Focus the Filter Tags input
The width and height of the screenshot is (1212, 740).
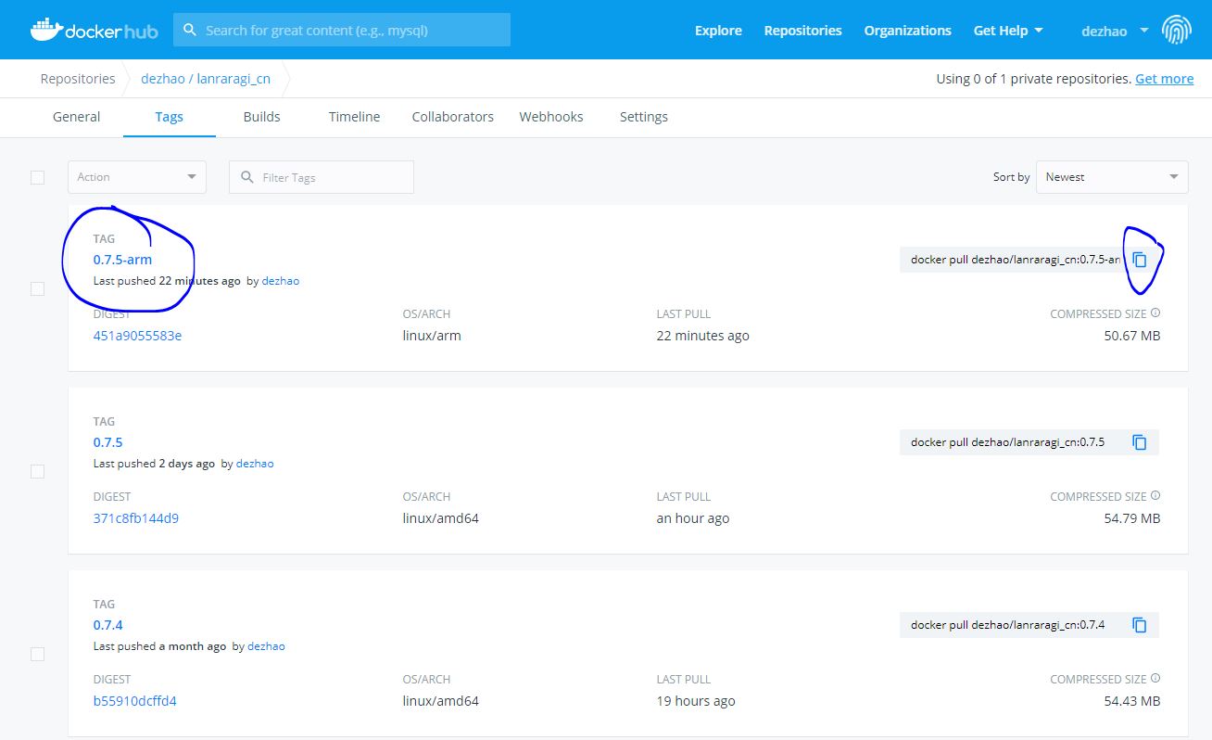click(x=322, y=177)
